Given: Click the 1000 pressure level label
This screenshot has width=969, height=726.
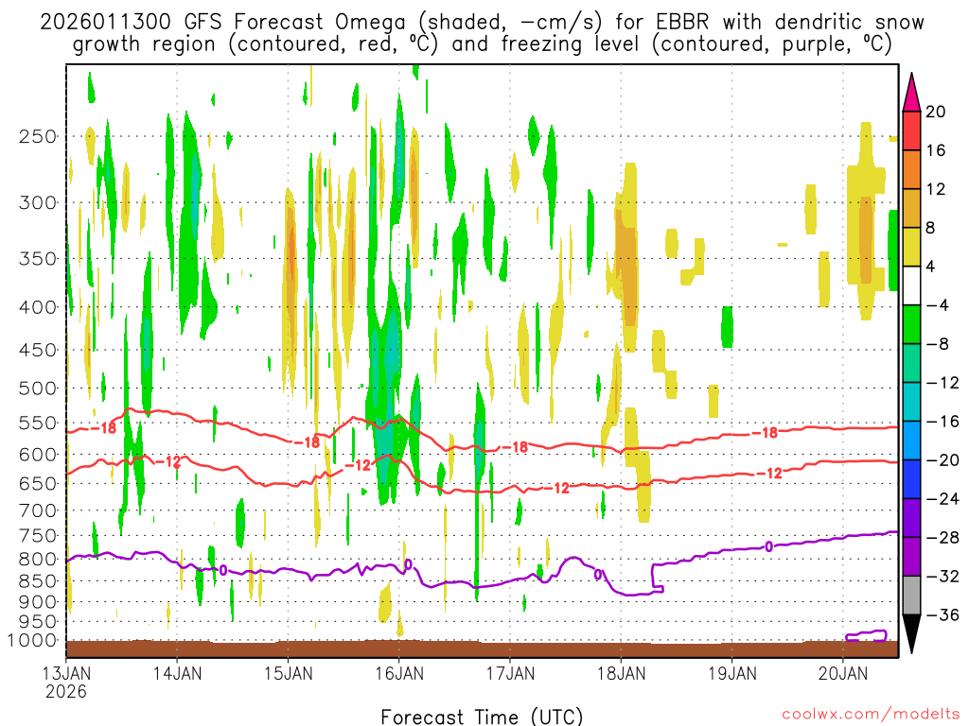Looking at the screenshot, I should point(33,641).
